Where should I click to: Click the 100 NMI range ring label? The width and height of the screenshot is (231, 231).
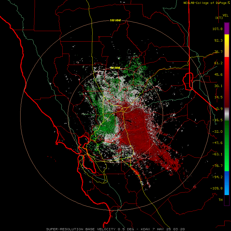(115, 20)
